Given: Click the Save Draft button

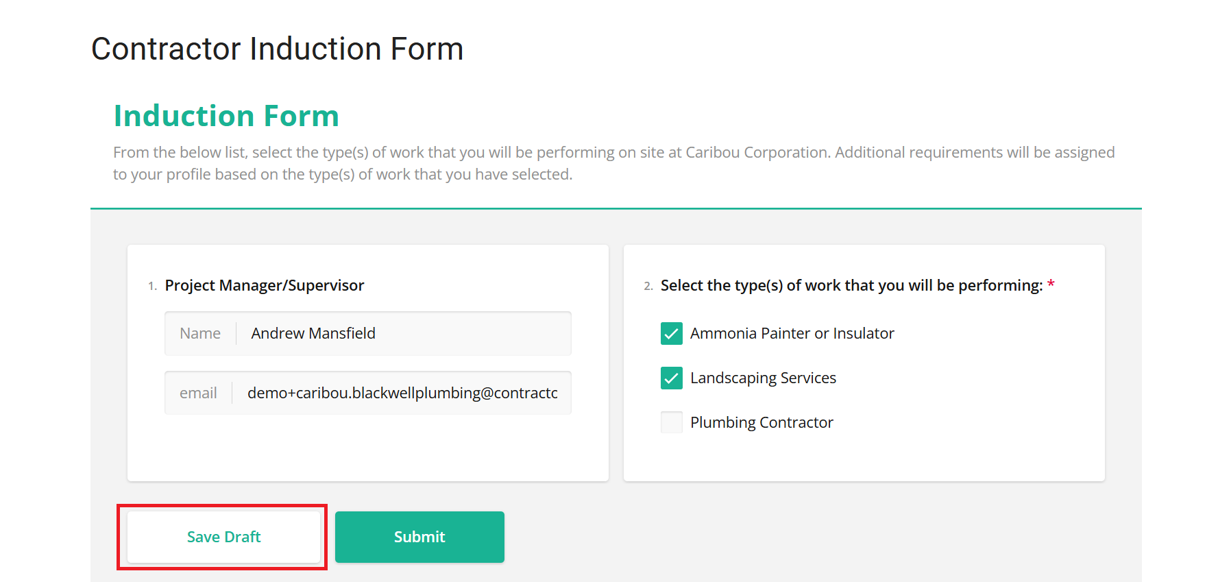Looking at the screenshot, I should point(223,537).
